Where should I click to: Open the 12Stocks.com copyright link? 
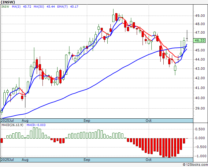pyautogui.click(x=195, y=165)
